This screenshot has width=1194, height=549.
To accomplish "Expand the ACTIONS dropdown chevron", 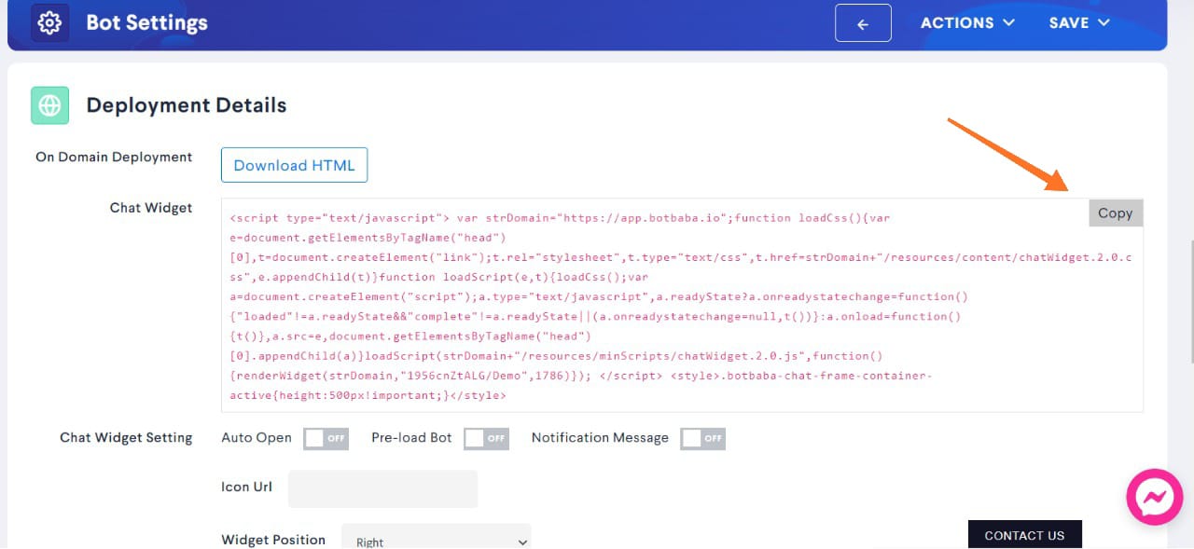I will [1010, 23].
